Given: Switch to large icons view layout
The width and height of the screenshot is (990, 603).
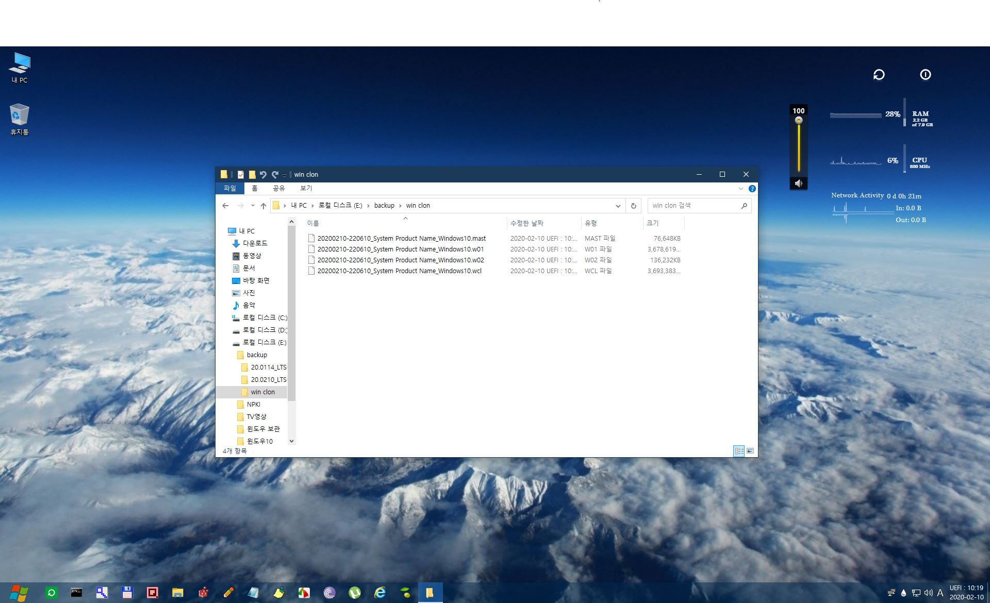Looking at the screenshot, I should 750,451.
